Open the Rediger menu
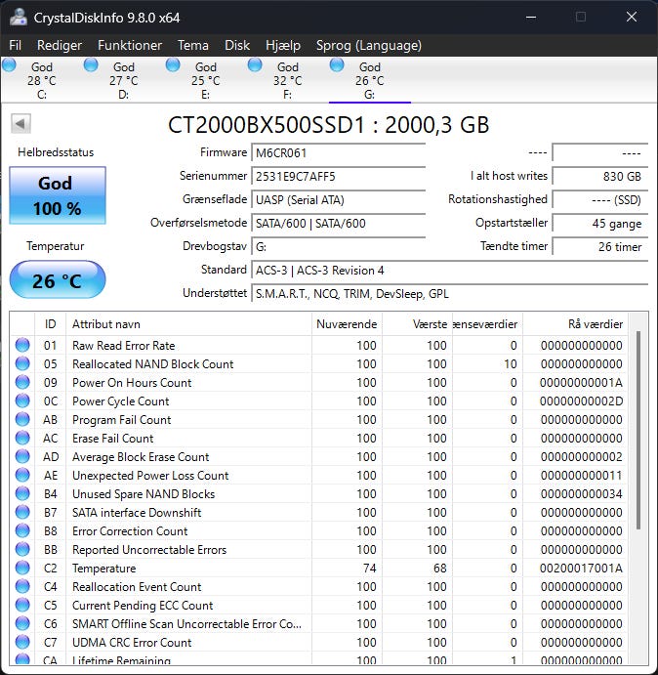The height and width of the screenshot is (675, 658). coord(60,45)
